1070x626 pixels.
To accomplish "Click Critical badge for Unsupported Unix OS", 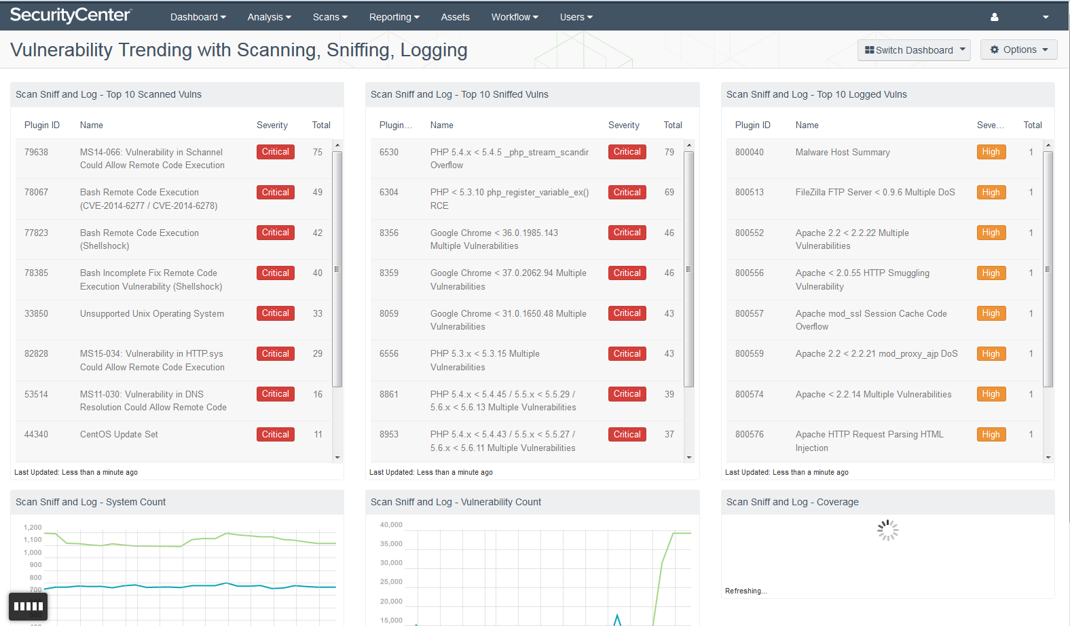I will coord(276,313).
